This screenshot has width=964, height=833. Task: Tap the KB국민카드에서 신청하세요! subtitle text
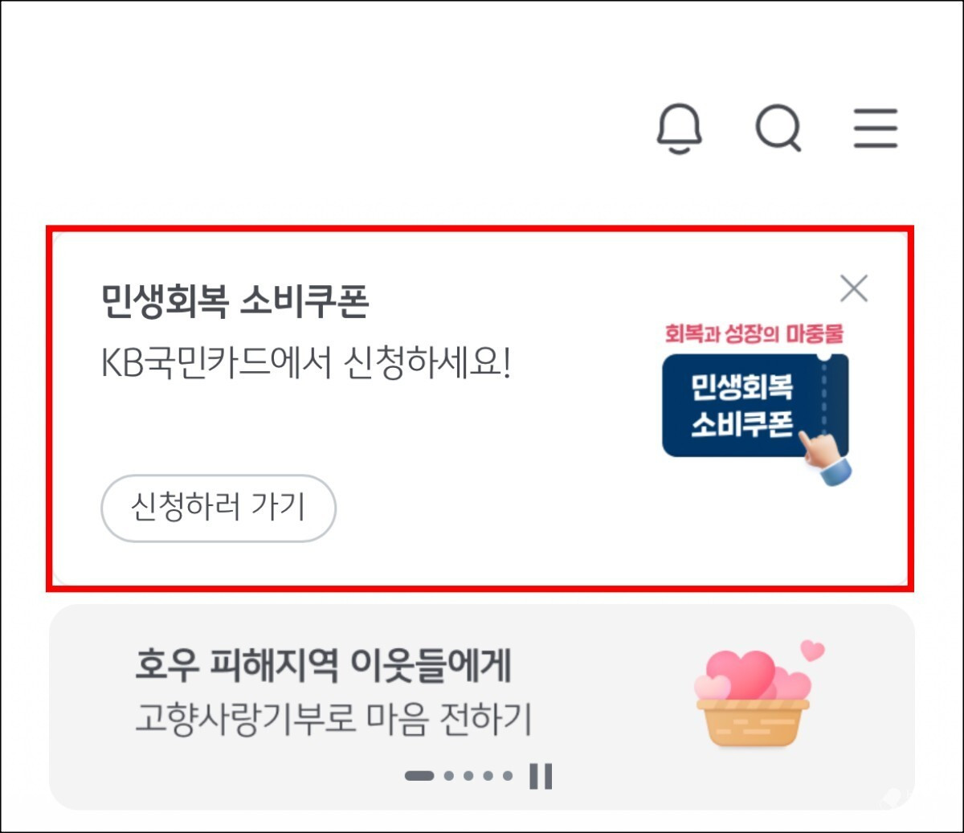pyautogui.click(x=306, y=364)
